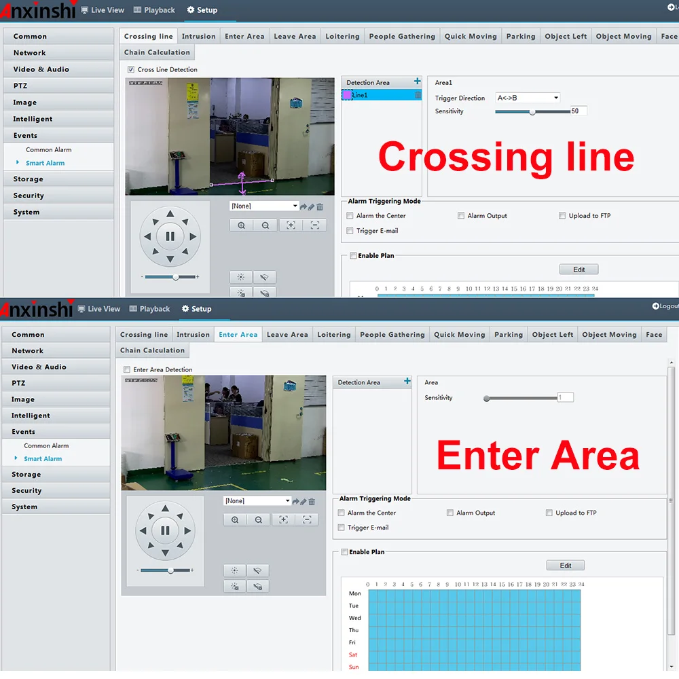The image size is (679, 679).
Task: Enable the Enter Area Detection checkbox
Action: point(127,369)
